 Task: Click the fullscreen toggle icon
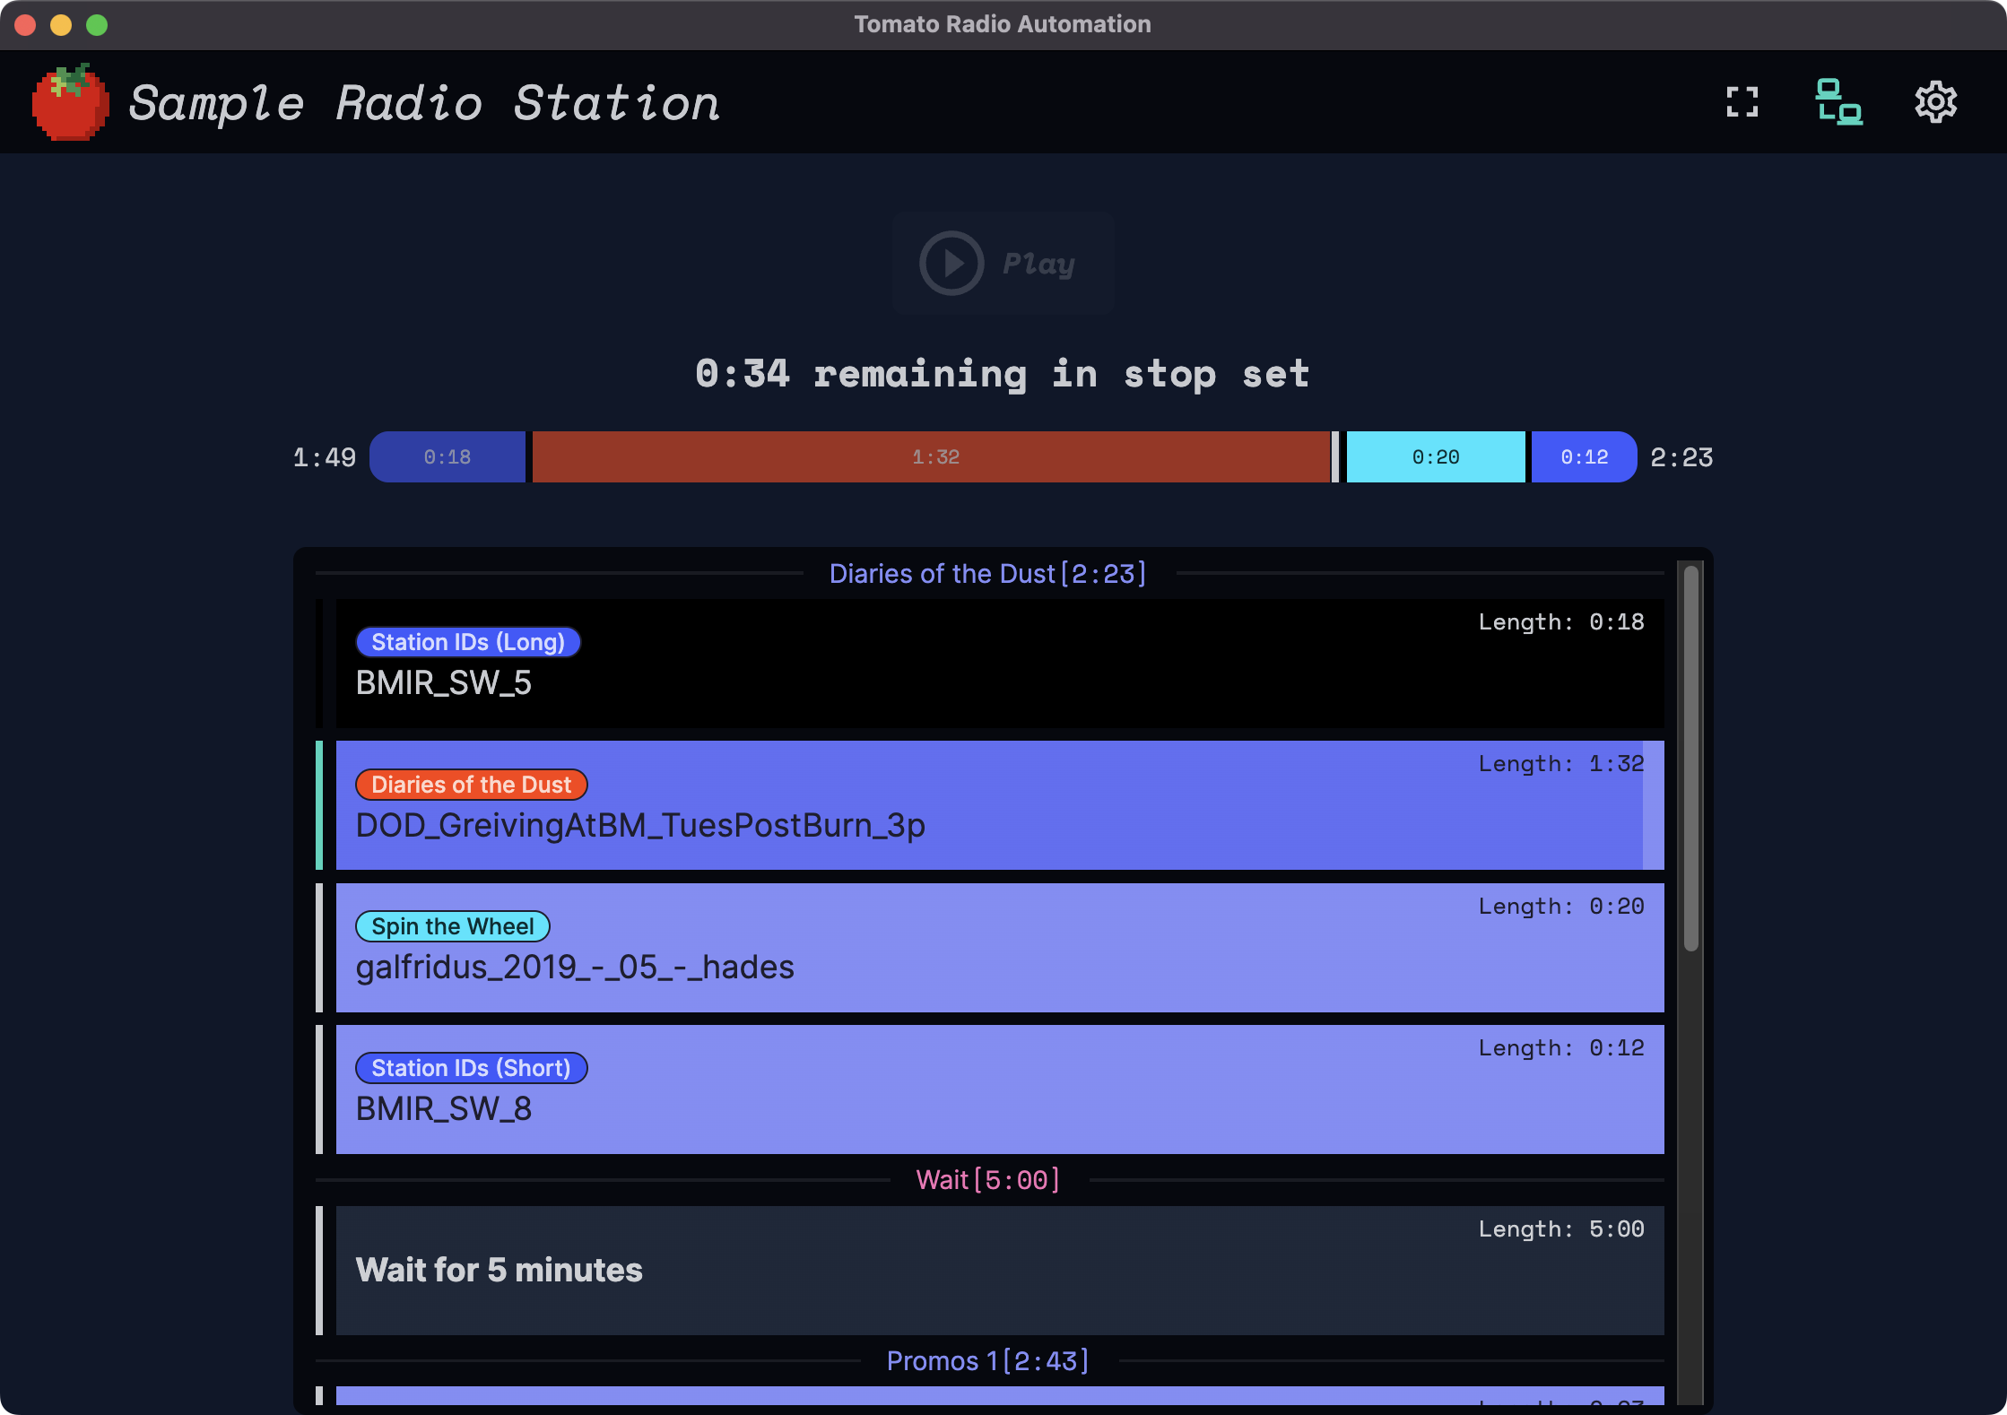pyautogui.click(x=1742, y=102)
